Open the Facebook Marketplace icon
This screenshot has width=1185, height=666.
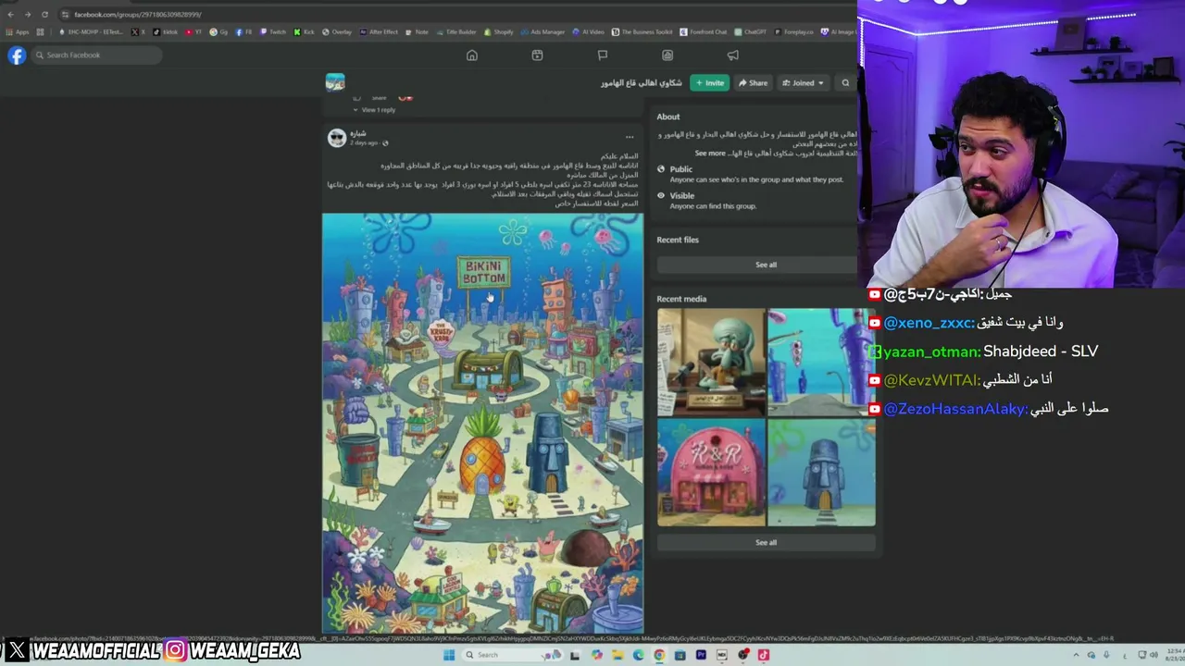click(x=667, y=55)
